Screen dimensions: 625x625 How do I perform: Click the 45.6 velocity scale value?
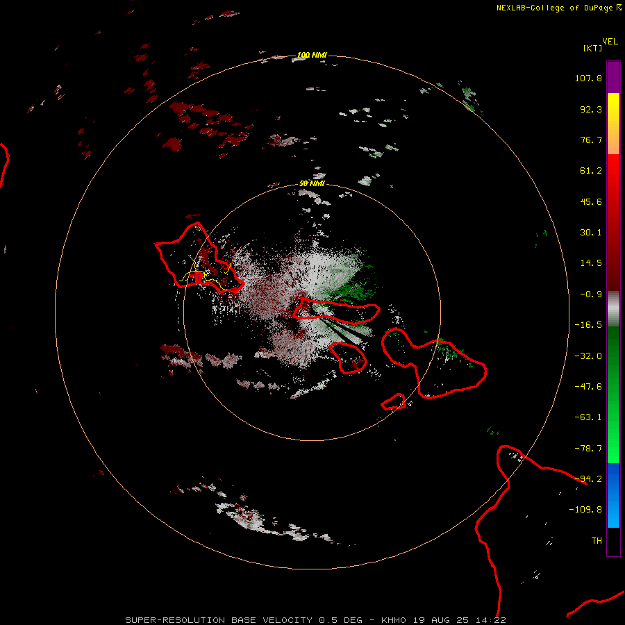(591, 201)
